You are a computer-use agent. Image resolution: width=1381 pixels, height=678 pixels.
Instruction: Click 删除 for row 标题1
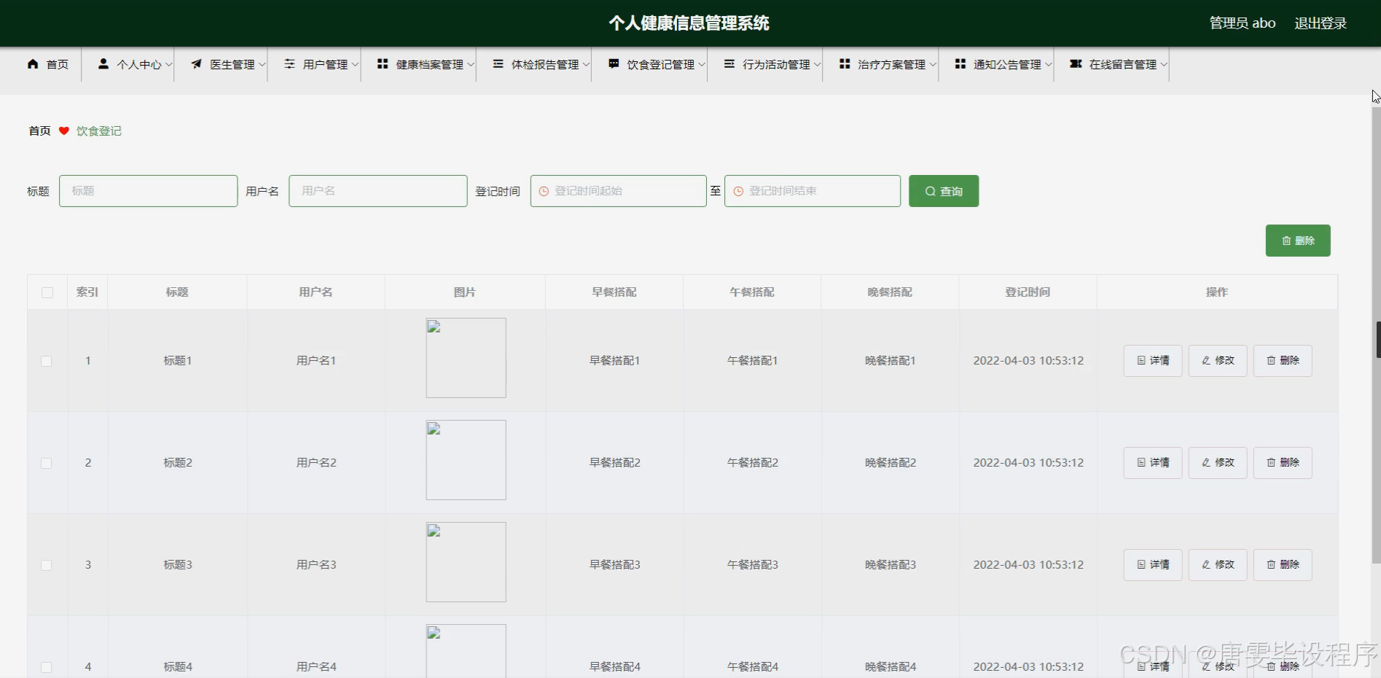1283,361
